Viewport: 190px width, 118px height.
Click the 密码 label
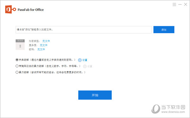click(x=32, y=49)
